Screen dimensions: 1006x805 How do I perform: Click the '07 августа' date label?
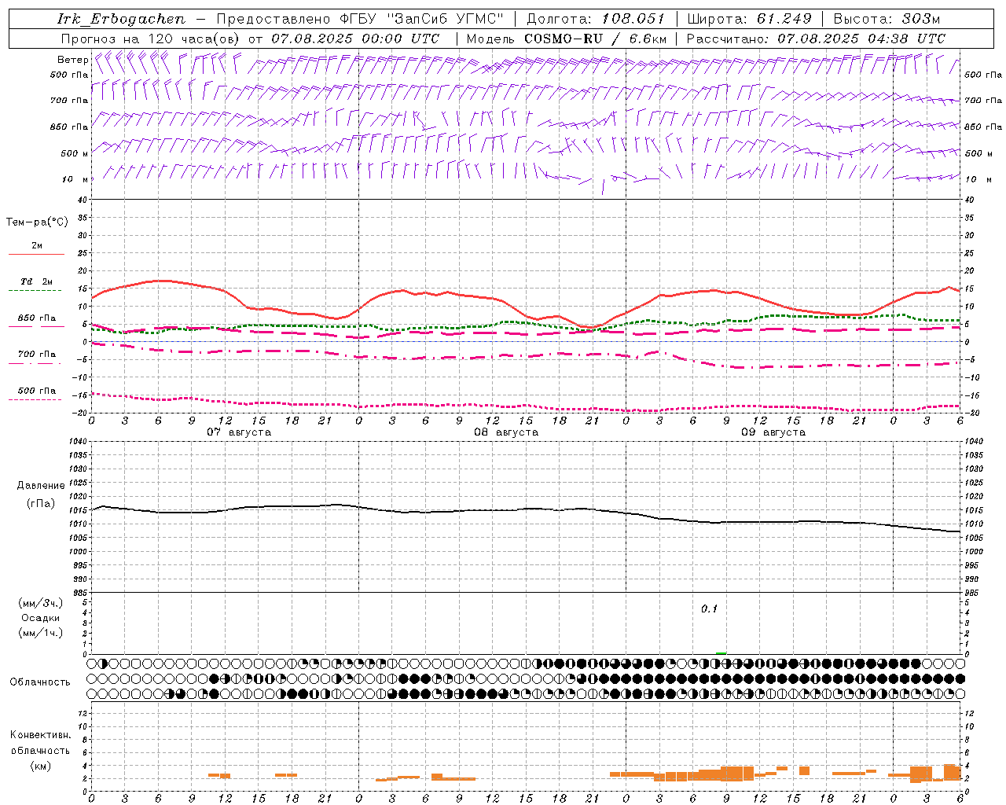(x=239, y=432)
